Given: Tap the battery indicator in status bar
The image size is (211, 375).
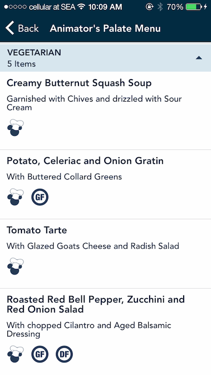Looking at the screenshot, I should click(194, 7).
